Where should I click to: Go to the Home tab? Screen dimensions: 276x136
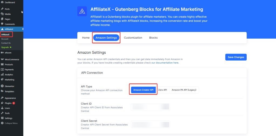coord(86,38)
